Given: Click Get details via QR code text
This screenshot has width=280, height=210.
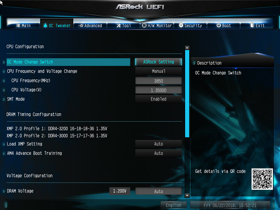Looking at the screenshot, I should [x=220, y=171].
